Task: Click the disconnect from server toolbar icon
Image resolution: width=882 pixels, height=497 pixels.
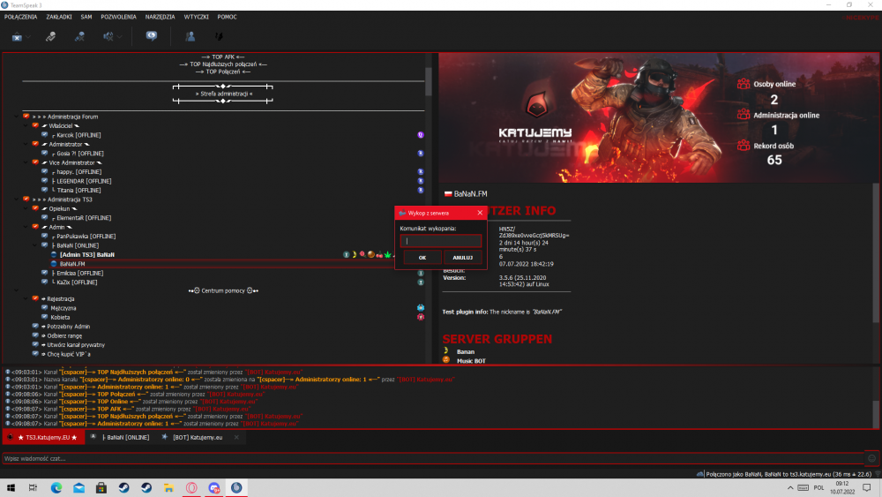Action: point(17,36)
